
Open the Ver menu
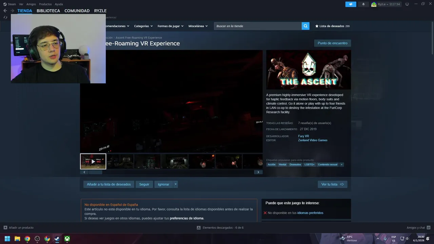click(x=21, y=4)
